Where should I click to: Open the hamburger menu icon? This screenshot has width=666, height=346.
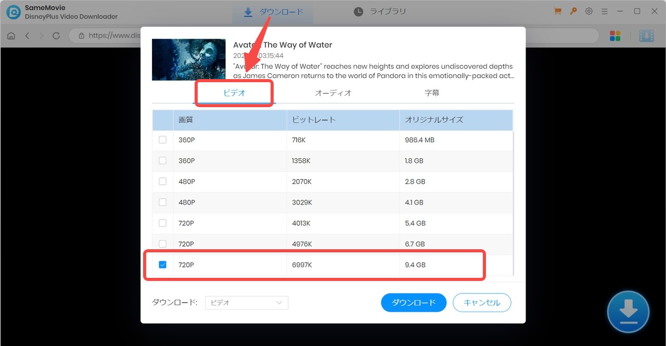click(604, 10)
